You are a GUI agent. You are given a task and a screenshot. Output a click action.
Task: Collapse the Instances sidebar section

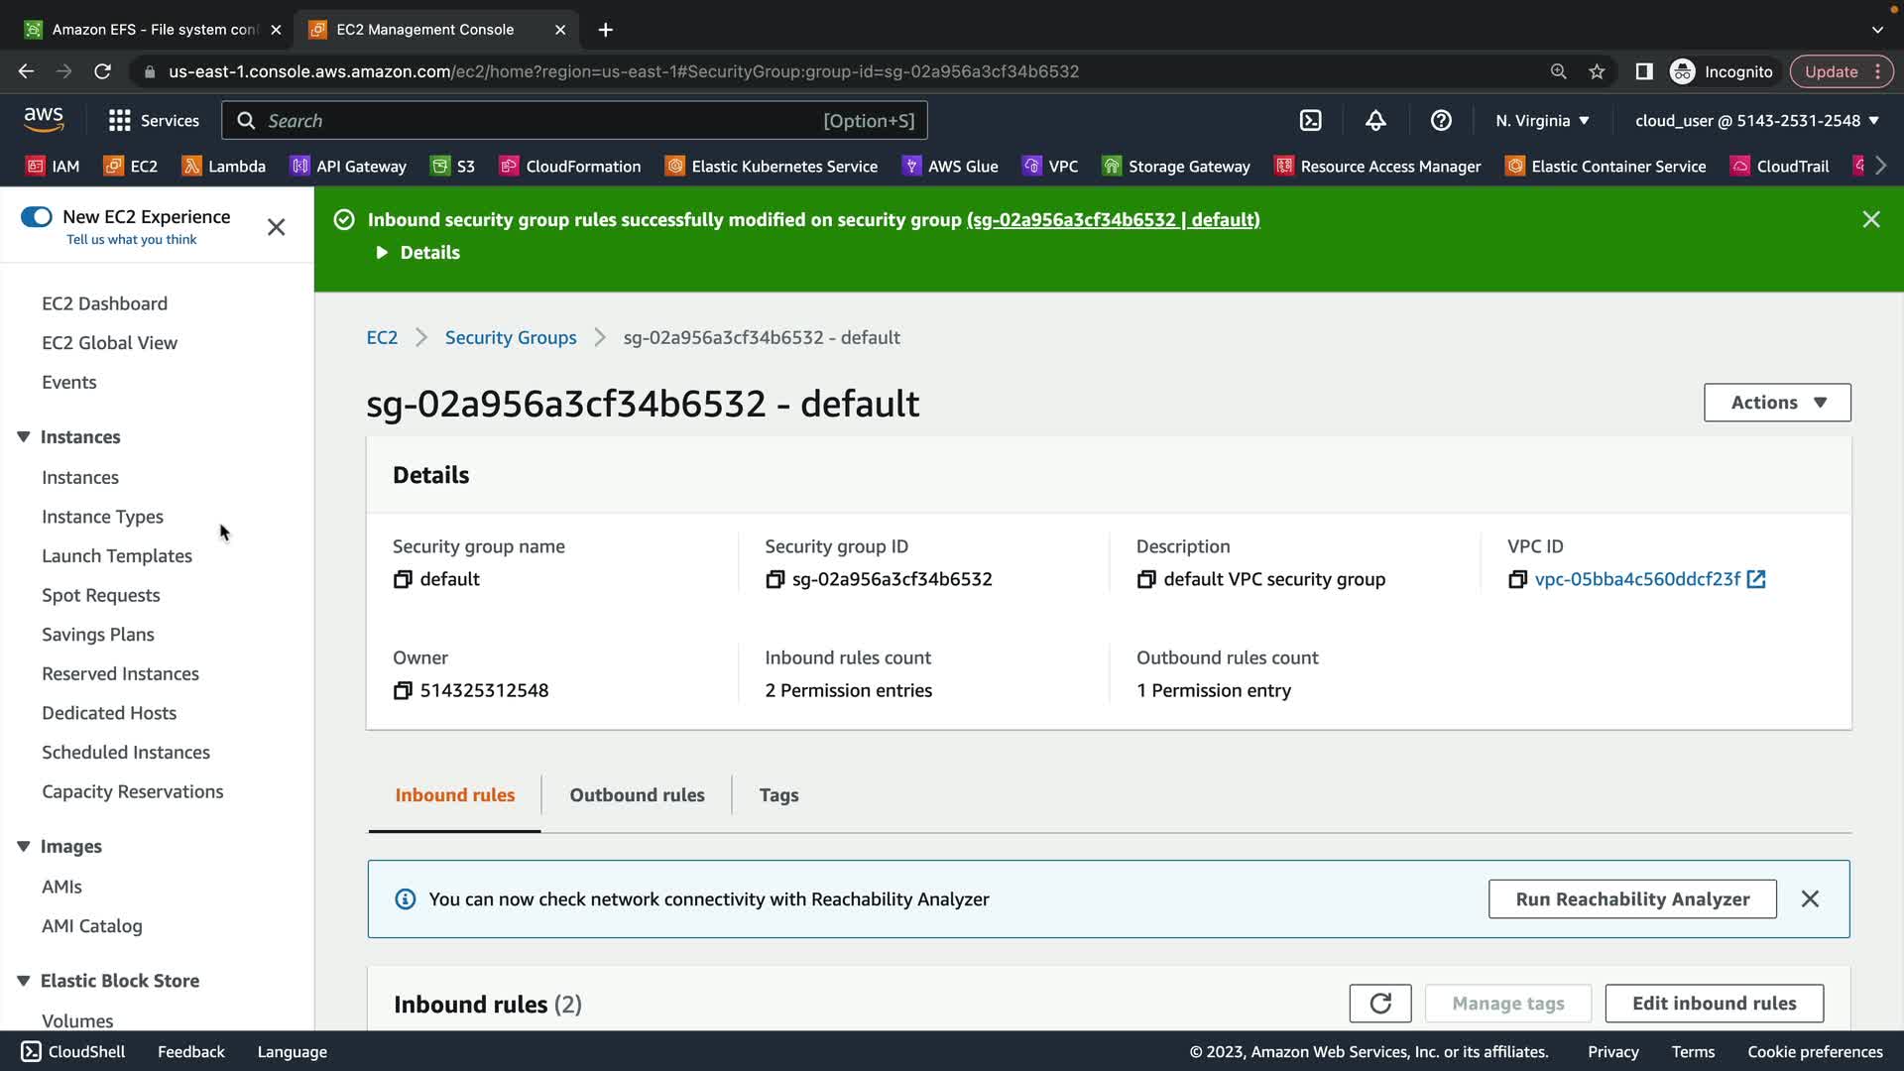pyautogui.click(x=24, y=437)
